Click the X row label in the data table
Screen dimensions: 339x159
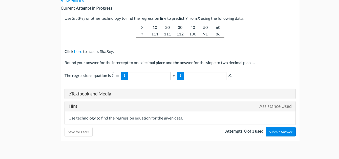tap(142, 28)
